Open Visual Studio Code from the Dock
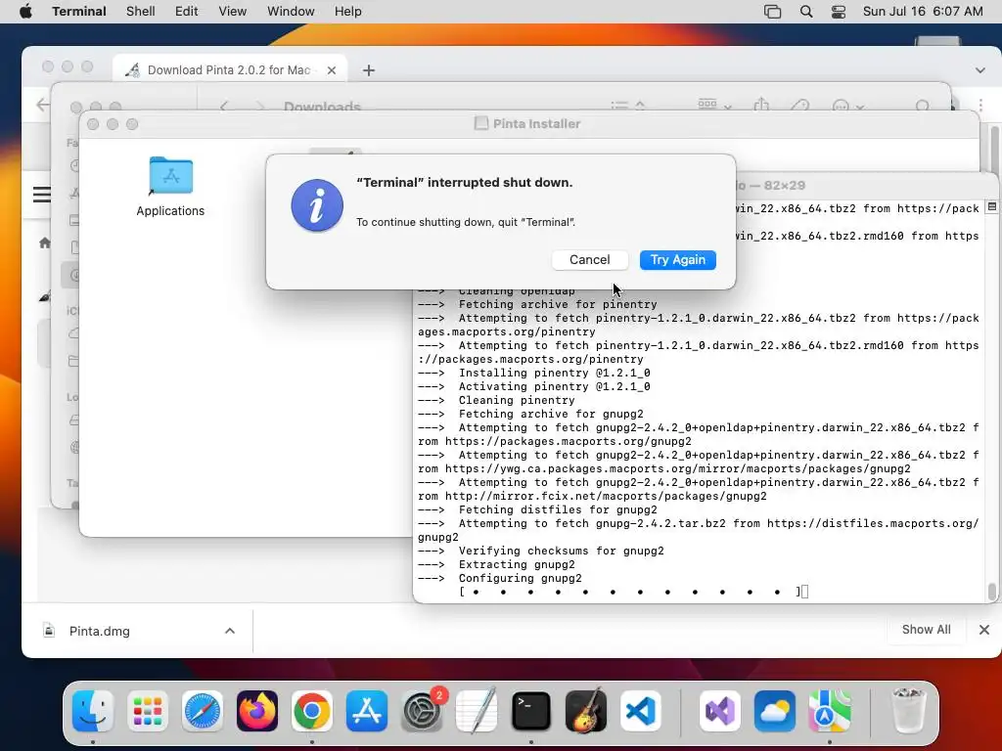1002x751 pixels. point(641,711)
